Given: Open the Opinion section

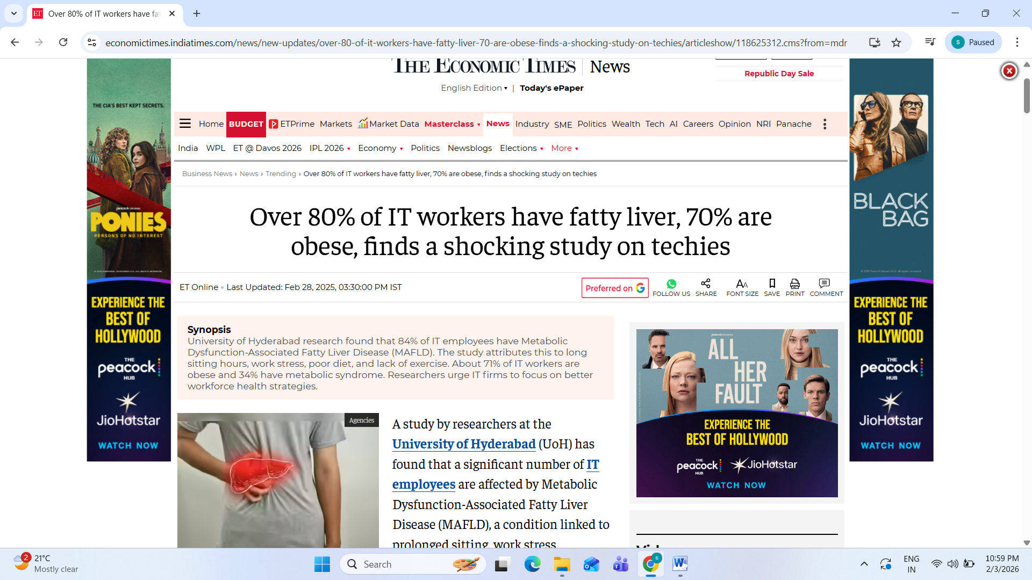Looking at the screenshot, I should pos(735,124).
